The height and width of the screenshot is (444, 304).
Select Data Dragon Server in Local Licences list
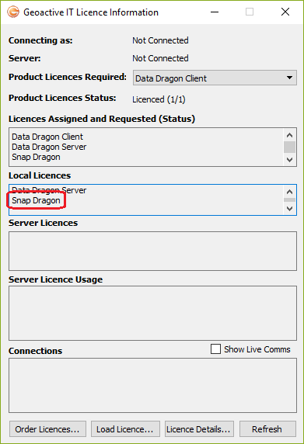[49, 190]
